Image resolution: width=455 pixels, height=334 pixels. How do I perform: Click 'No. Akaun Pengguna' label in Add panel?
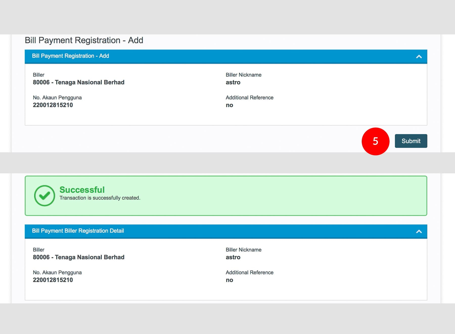point(57,98)
